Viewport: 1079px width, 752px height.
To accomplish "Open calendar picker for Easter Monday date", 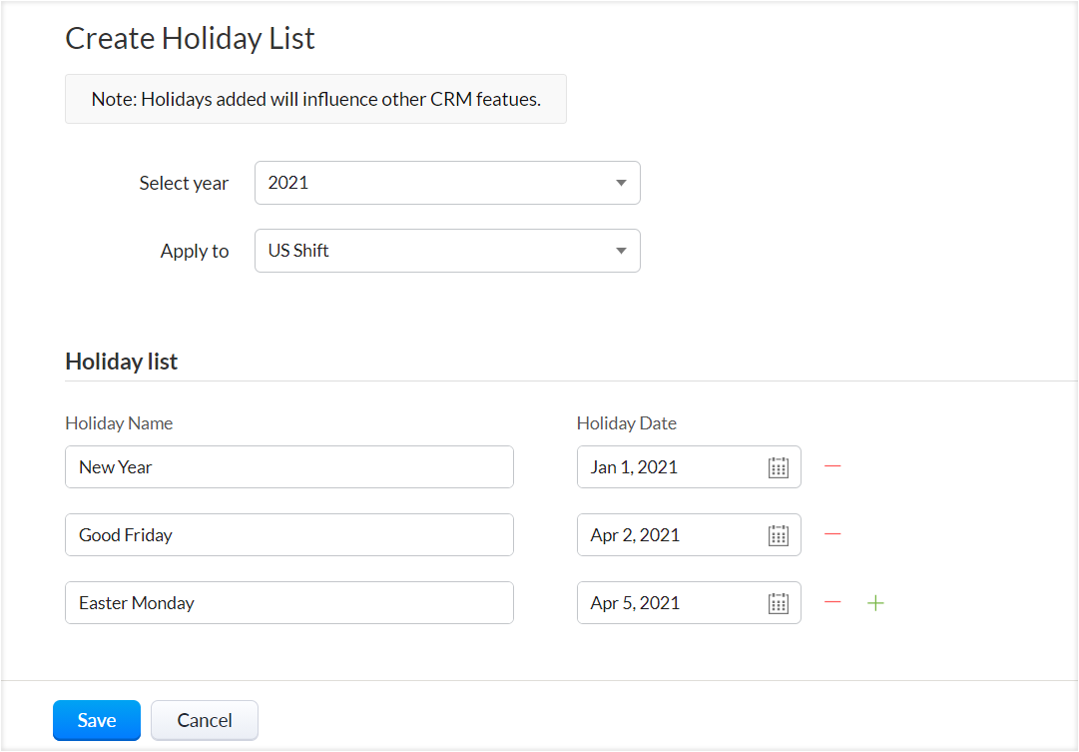I will 779,603.
